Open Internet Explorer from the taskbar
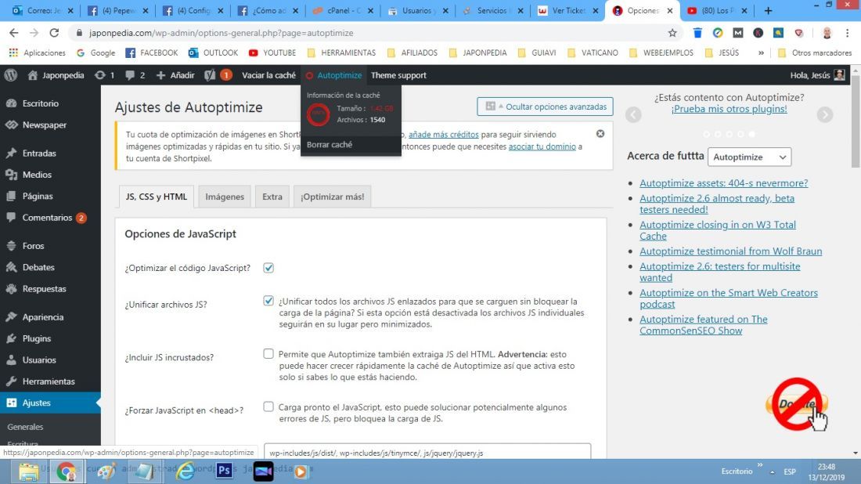Screen dimensions: 861x484 pyautogui.click(x=185, y=471)
